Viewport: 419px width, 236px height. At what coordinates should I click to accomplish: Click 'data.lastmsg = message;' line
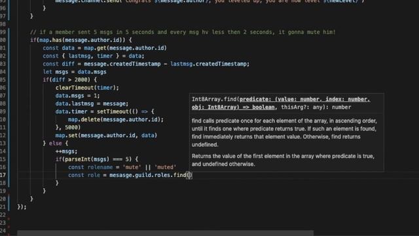point(92,104)
